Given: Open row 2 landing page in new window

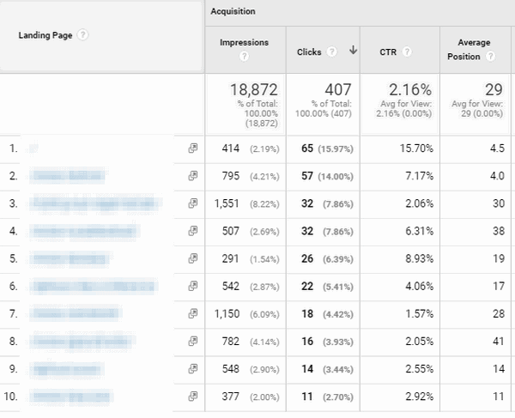Looking at the screenshot, I should coord(193,176).
